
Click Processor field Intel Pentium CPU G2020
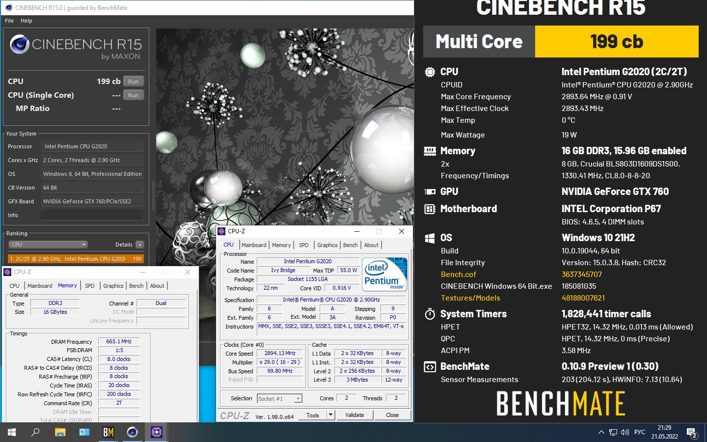click(92, 146)
